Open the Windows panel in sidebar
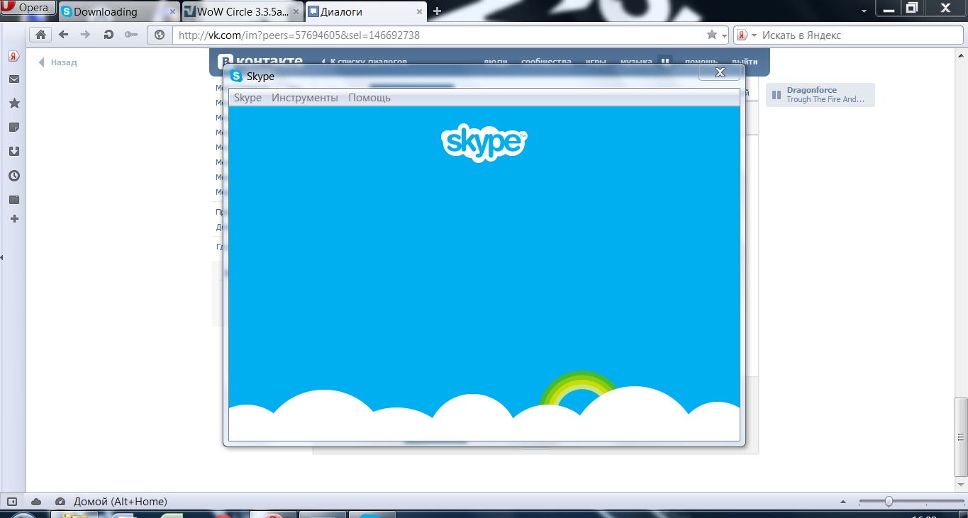Viewport: 968px width, 518px height. (13, 199)
